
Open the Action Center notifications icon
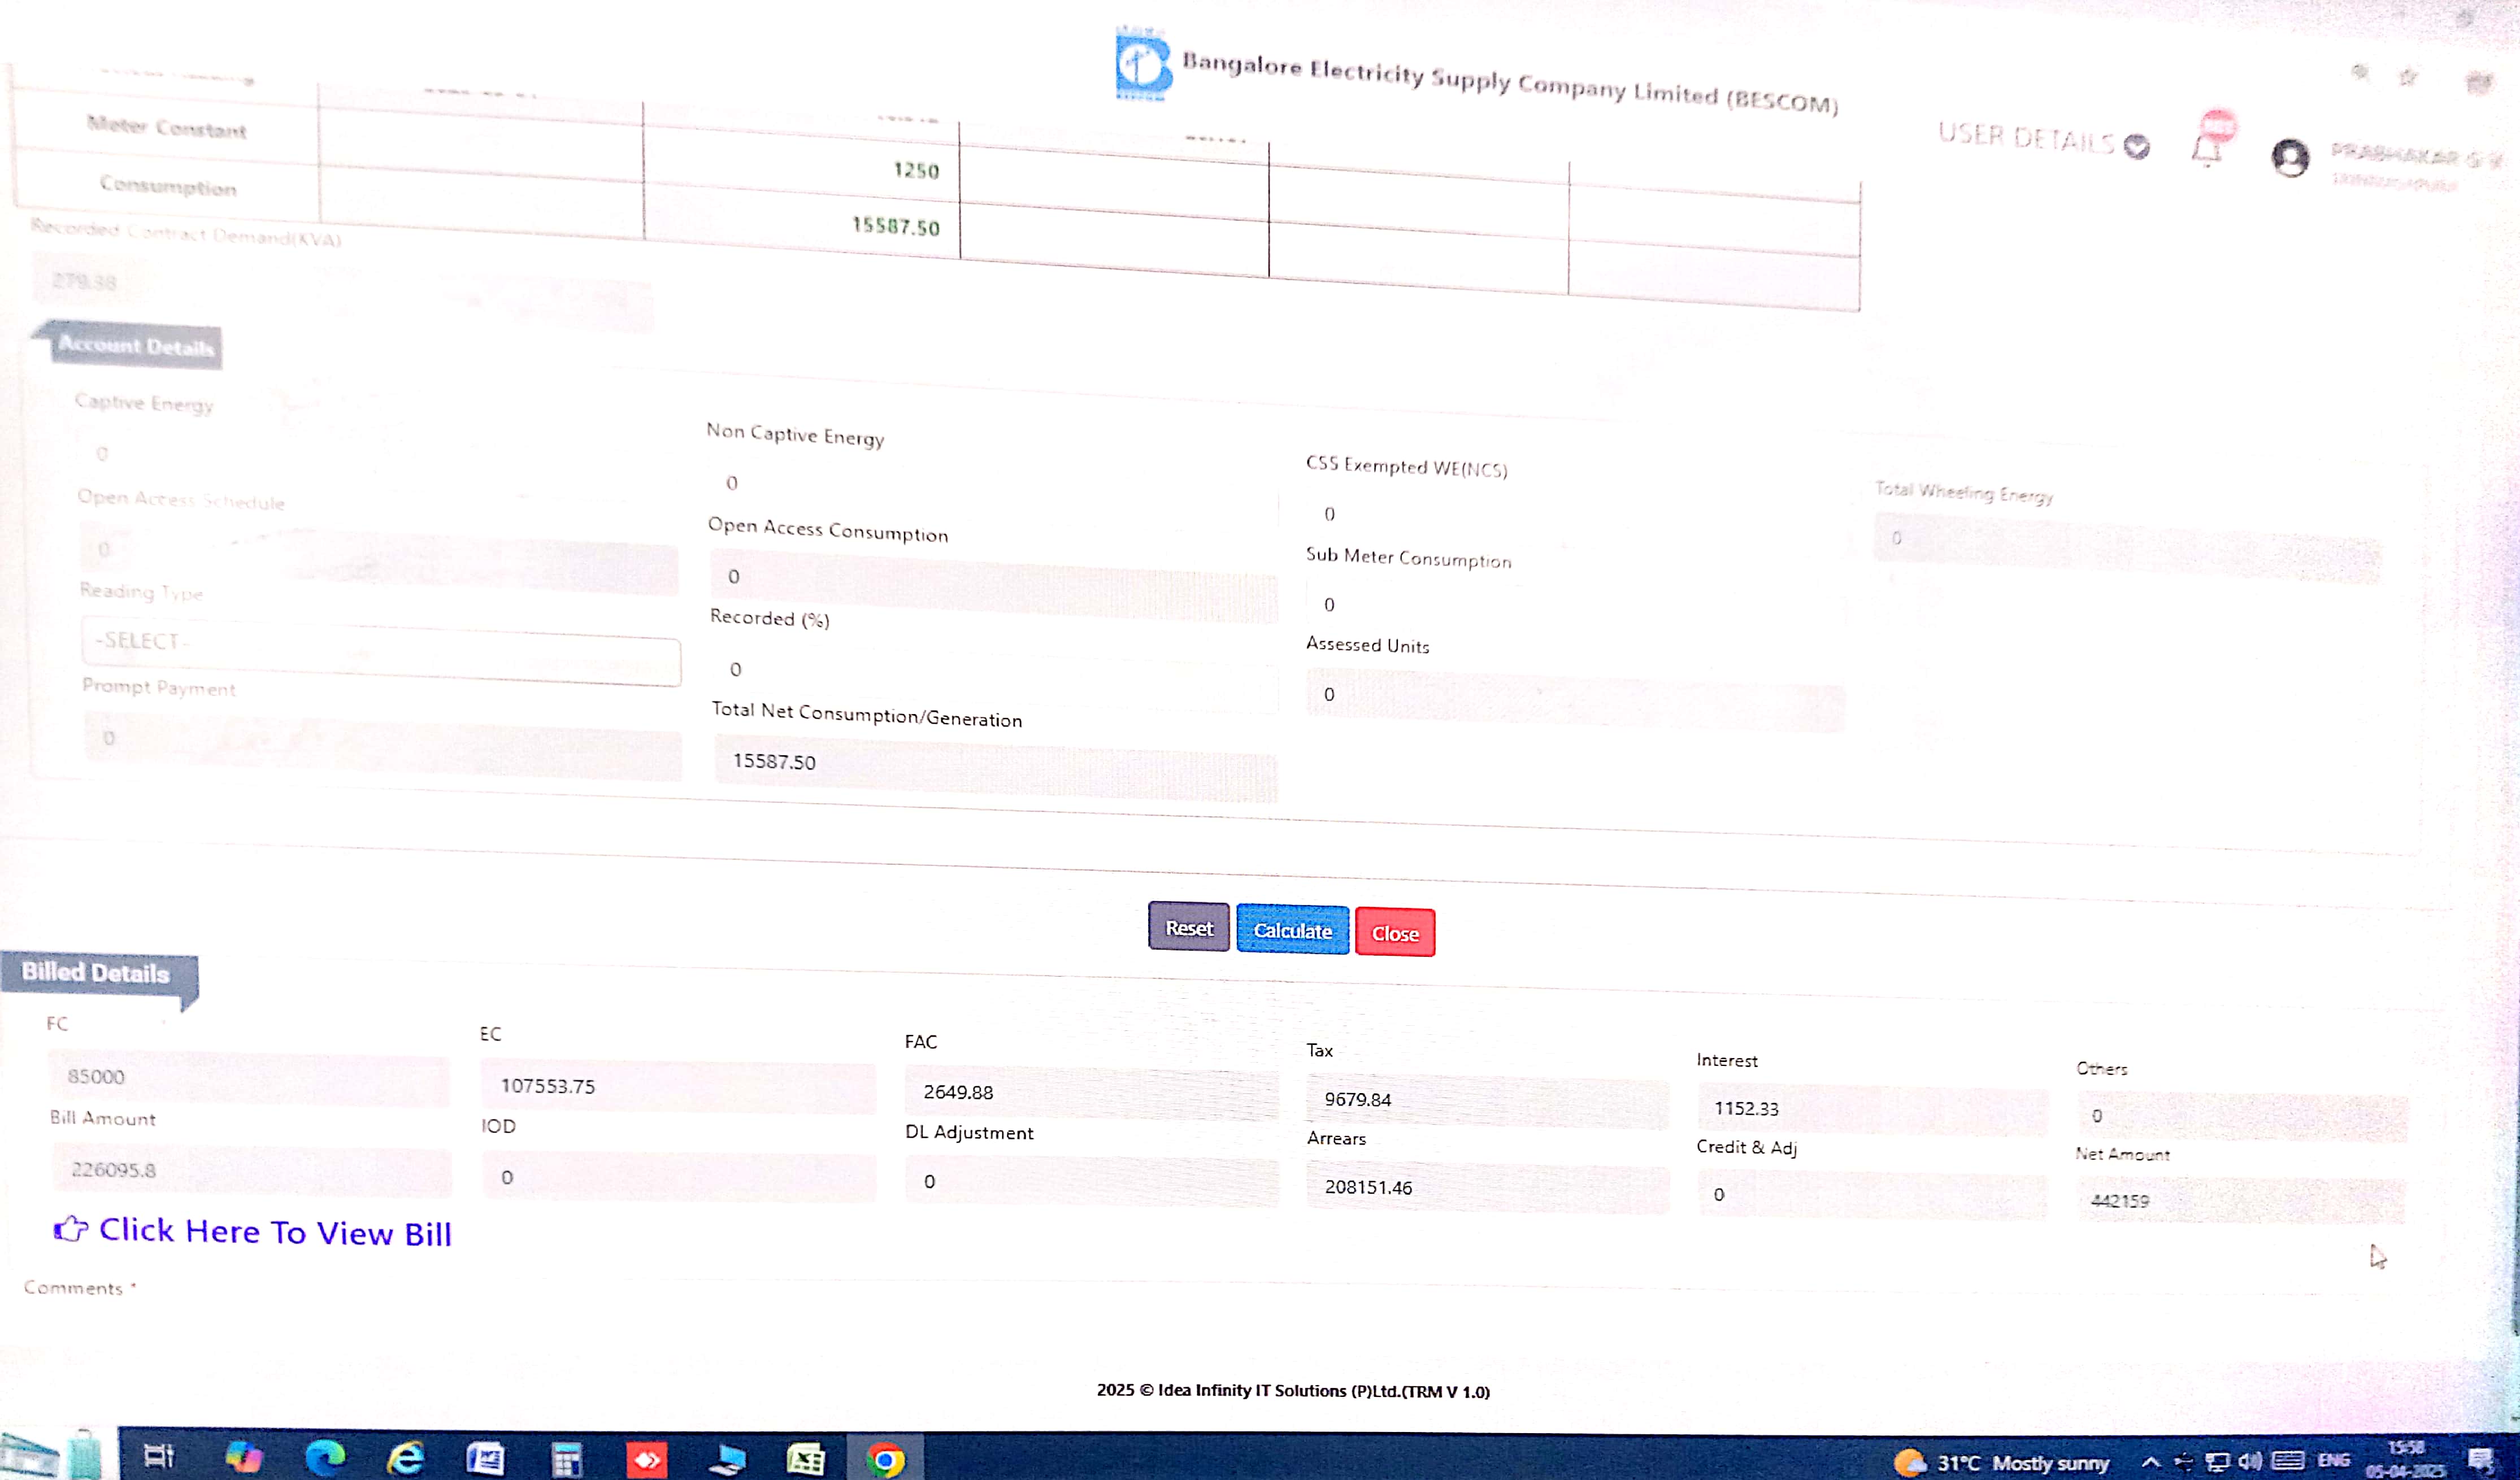click(2481, 1461)
